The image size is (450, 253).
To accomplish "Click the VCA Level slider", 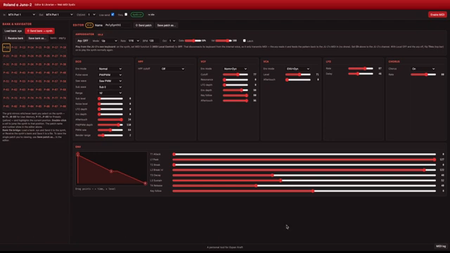I will (x=298, y=74).
